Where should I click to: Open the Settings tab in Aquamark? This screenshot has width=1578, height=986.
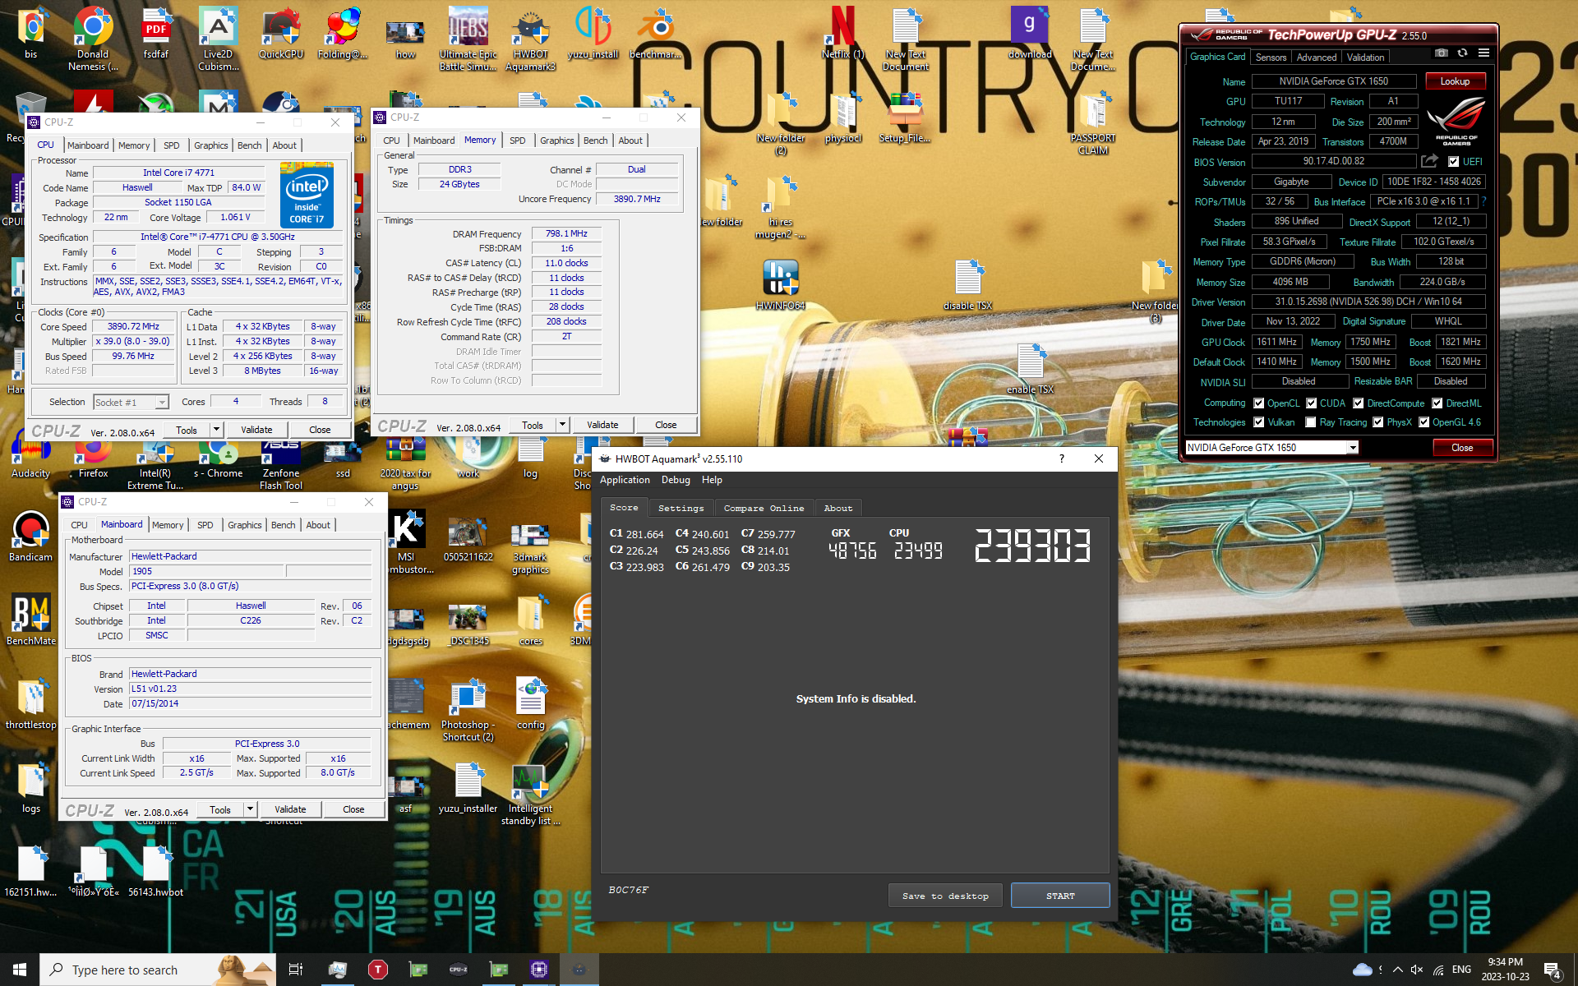click(681, 508)
